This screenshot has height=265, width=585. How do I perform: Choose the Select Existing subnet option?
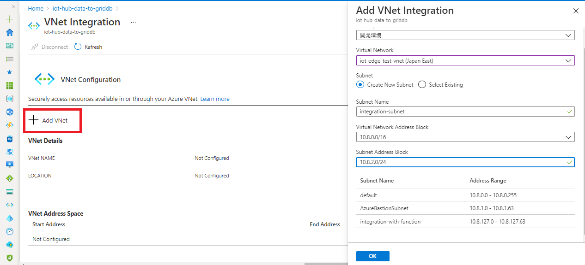pos(422,85)
